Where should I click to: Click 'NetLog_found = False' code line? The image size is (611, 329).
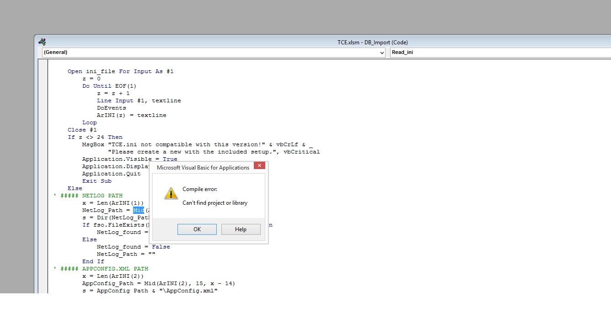[134, 247]
